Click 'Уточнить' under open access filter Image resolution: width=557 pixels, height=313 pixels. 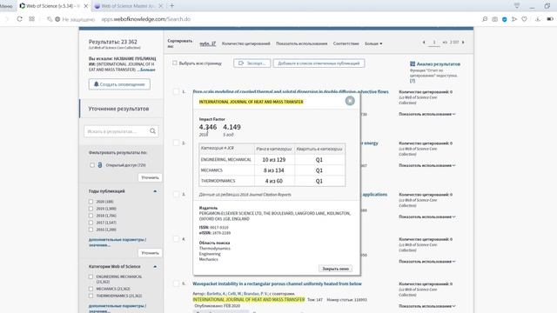150,177
